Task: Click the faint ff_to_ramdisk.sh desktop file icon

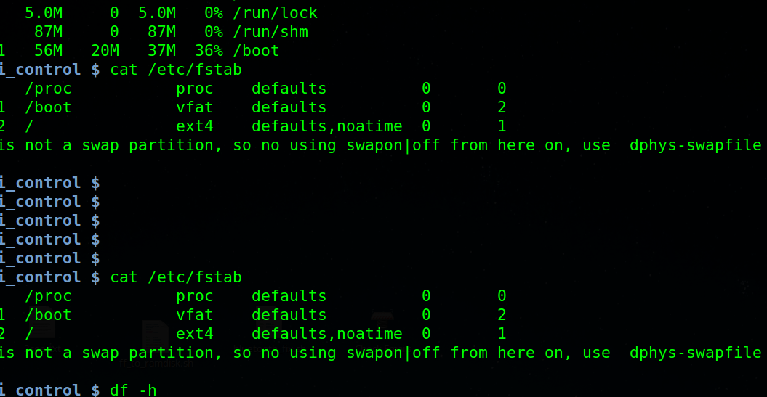Action: point(156,335)
